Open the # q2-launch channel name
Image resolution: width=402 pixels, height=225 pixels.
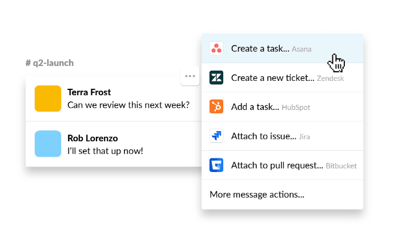point(50,63)
